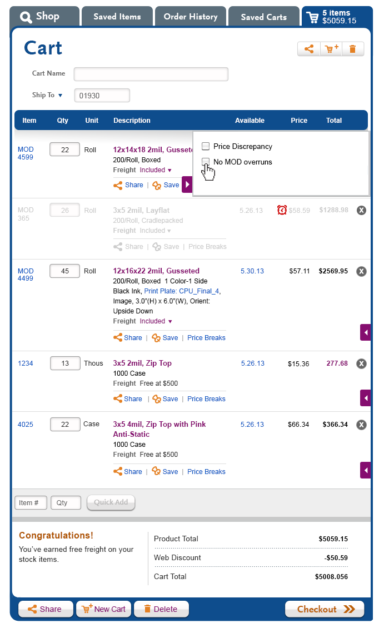Click the Shop magnifier search icon

[26, 17]
